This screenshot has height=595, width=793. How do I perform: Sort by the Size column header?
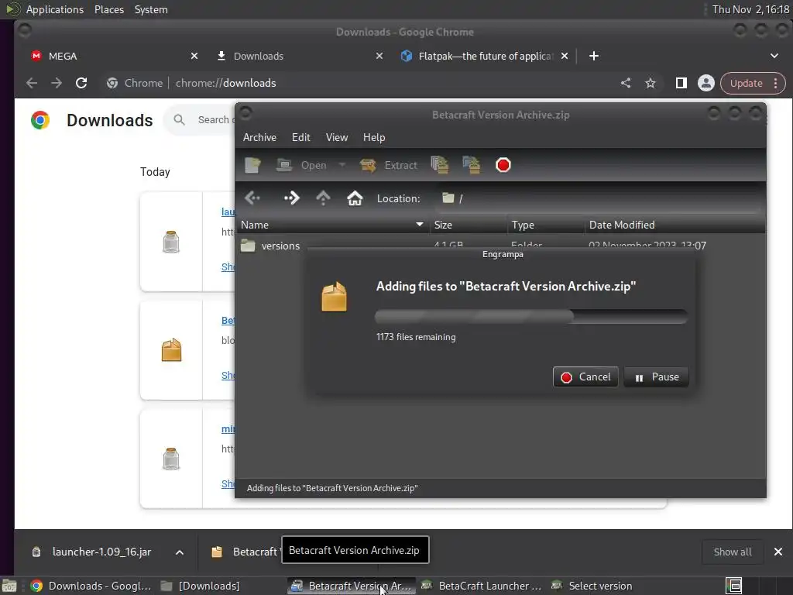point(468,225)
